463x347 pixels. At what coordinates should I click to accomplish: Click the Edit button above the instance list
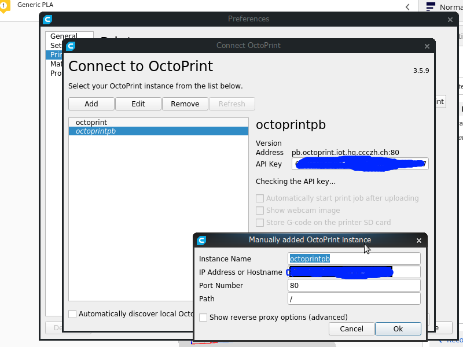coord(138,104)
